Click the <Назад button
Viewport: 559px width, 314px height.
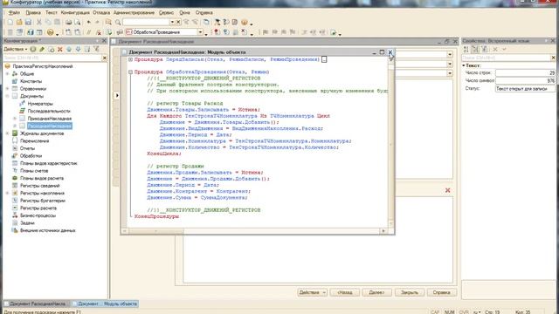point(344,292)
